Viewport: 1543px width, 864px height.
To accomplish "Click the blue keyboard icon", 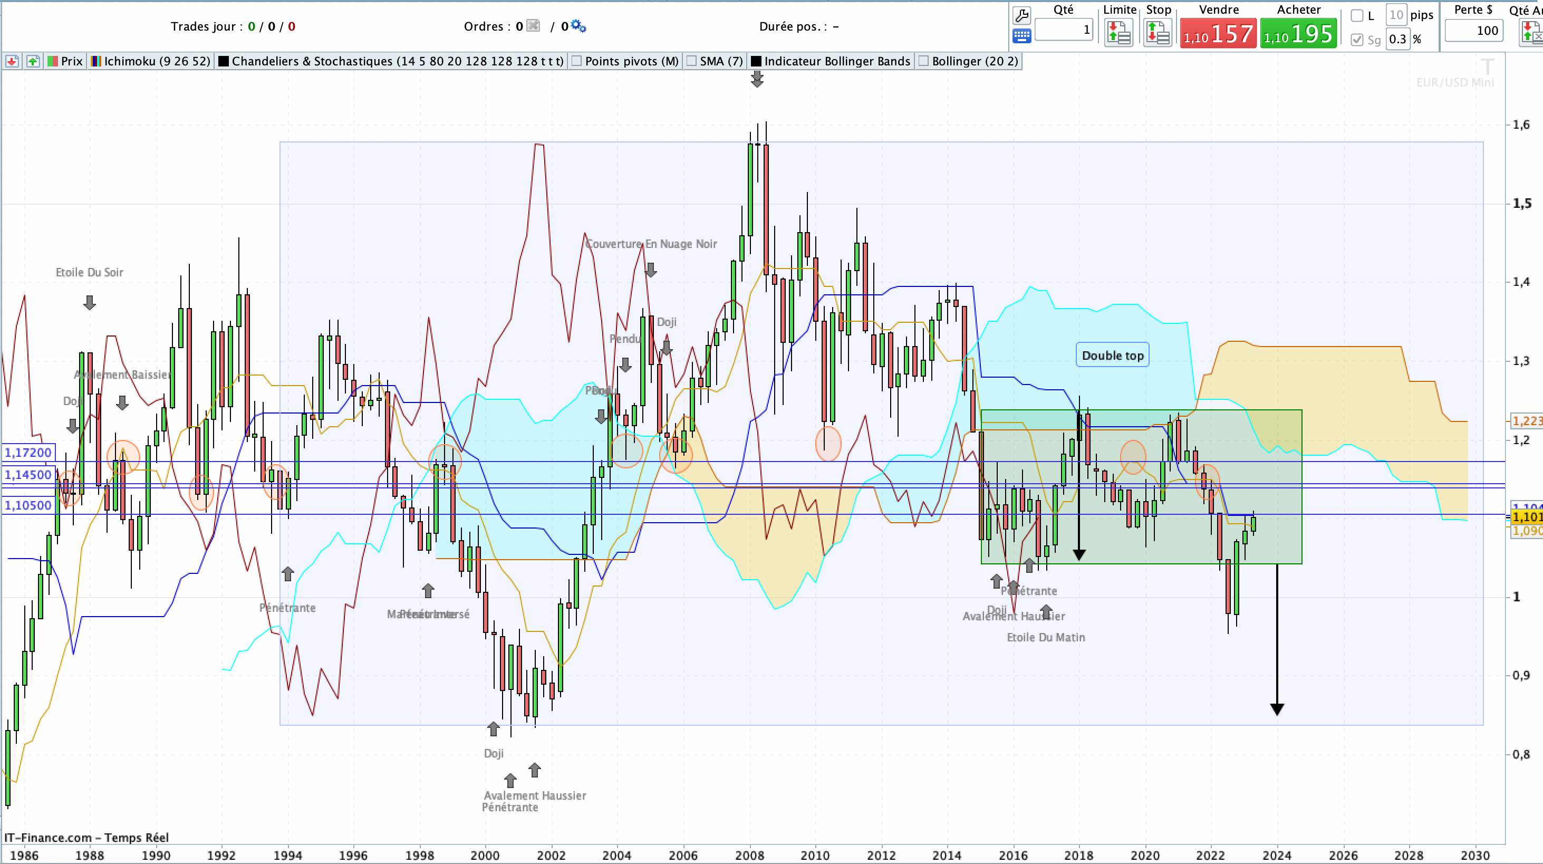I will [x=1021, y=36].
